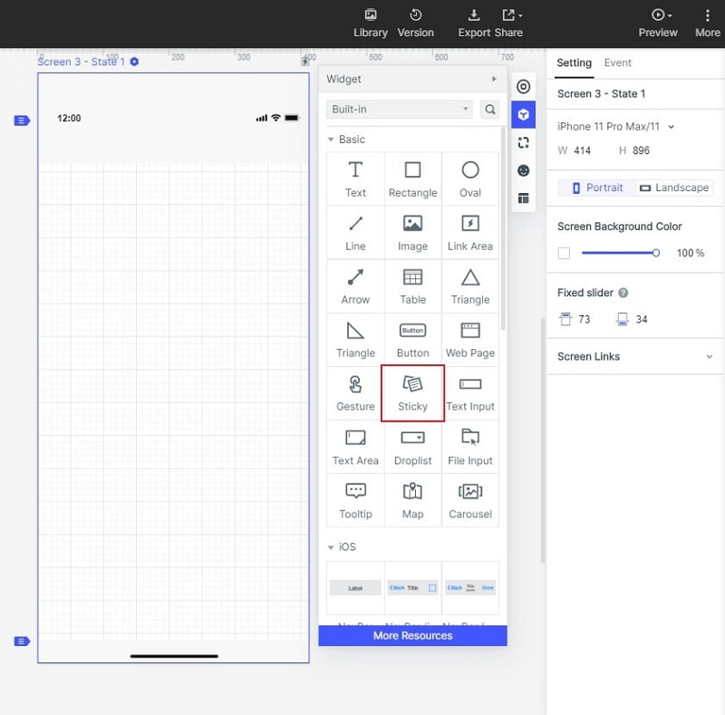The width and height of the screenshot is (725, 715).
Task: Select the iOS Back Done navbar thumbnail
Action: (x=470, y=588)
